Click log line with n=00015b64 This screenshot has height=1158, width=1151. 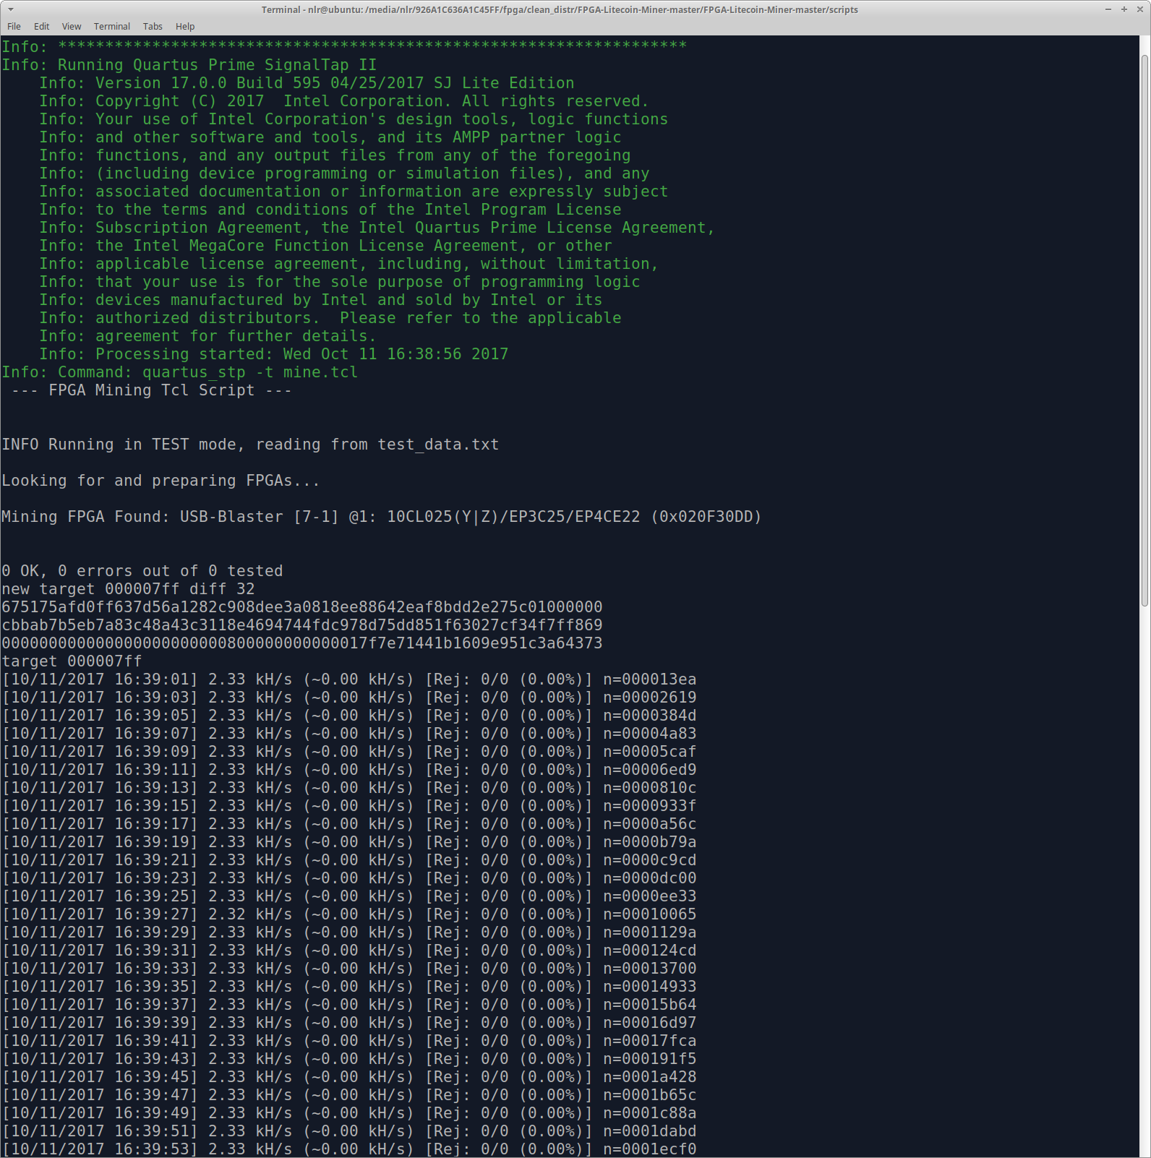click(x=349, y=1005)
